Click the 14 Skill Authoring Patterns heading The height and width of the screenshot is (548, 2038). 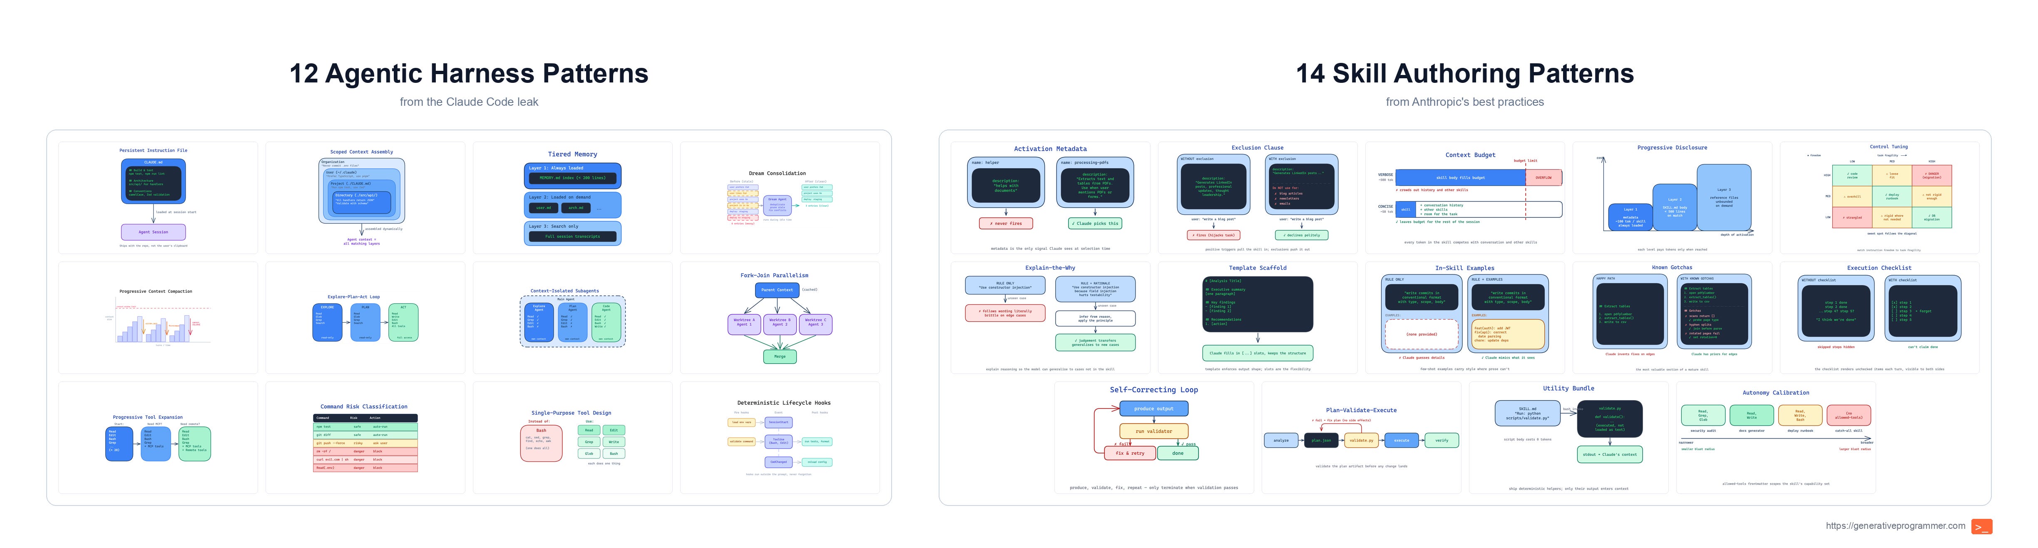[1464, 74]
